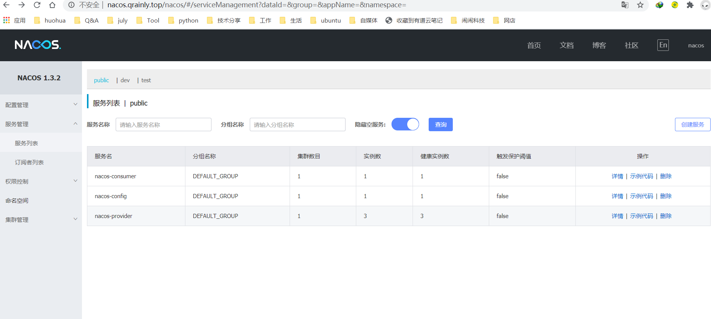Click the browser forward arrow
Screen dimensions: 711x319
[x=21, y=5]
